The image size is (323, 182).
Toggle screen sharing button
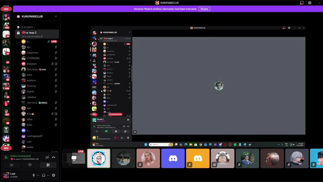[30, 165]
